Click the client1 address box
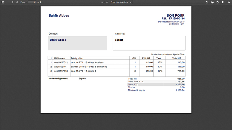 coord(149,43)
